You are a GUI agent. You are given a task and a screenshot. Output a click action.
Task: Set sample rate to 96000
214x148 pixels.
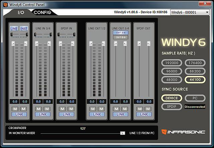coord(172,71)
